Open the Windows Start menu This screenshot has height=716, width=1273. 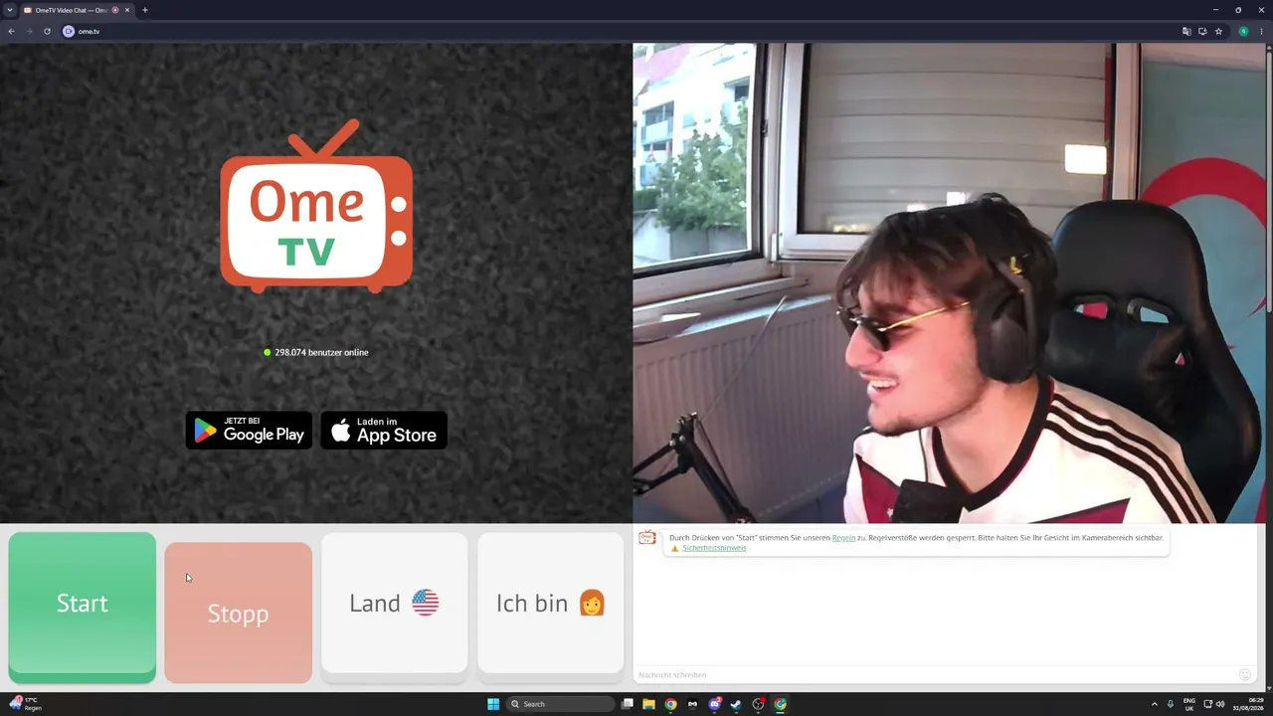pos(493,704)
